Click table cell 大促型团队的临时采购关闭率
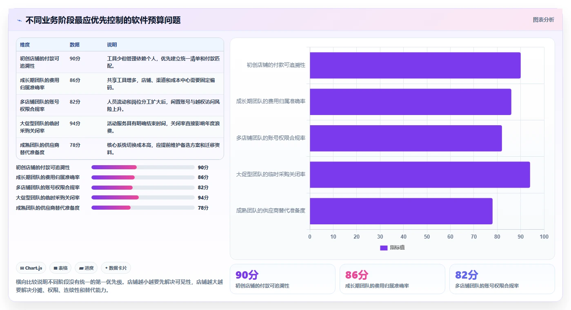The width and height of the screenshot is (571, 310). pos(40,127)
